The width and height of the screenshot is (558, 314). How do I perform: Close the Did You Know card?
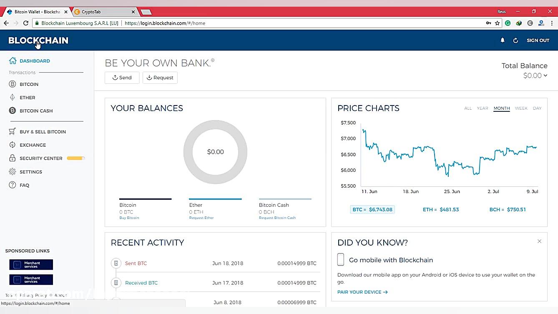pyautogui.click(x=539, y=241)
